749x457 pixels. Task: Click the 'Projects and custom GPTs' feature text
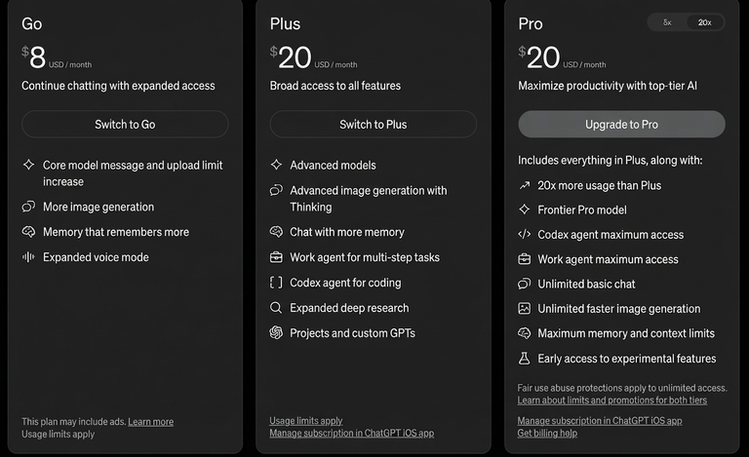tap(352, 333)
